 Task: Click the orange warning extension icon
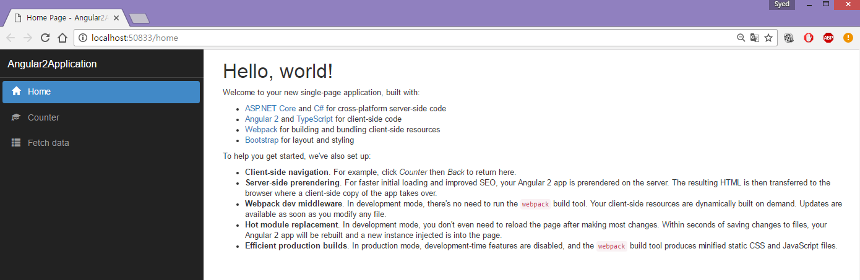848,38
